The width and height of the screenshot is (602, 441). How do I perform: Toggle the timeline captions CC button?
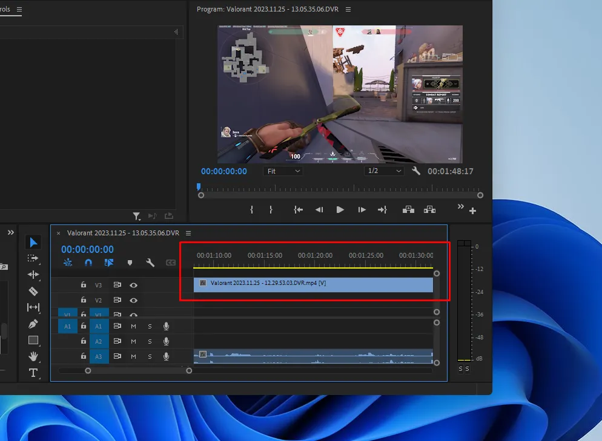(171, 263)
